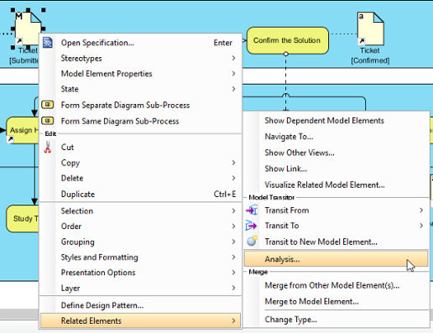Click the highlighted Related Elements entry
This screenshot has width=433, height=333.
tap(141, 320)
